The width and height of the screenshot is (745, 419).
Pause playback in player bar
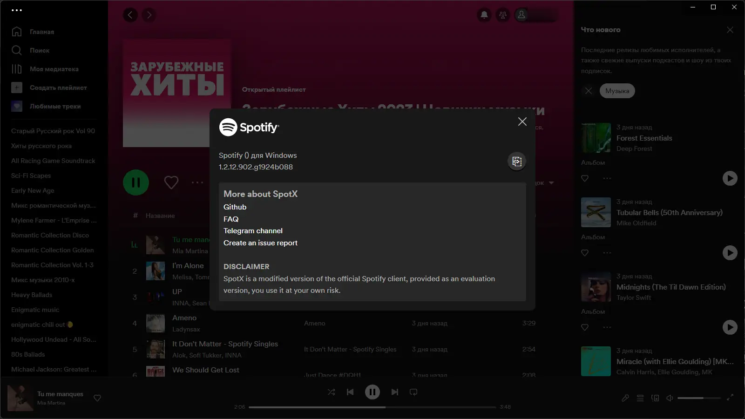click(x=372, y=392)
